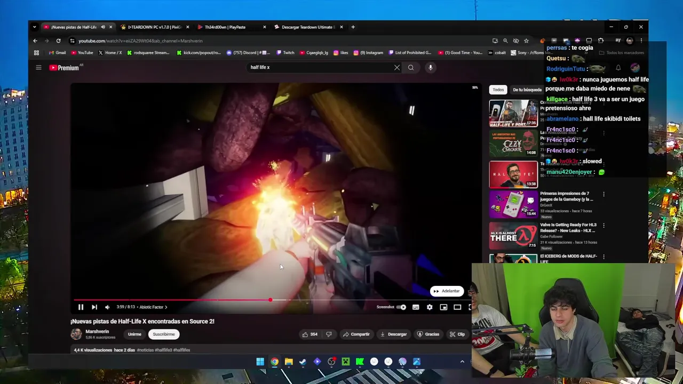The height and width of the screenshot is (384, 683).
Task: Open the cobalt bookmark
Action: point(497,53)
